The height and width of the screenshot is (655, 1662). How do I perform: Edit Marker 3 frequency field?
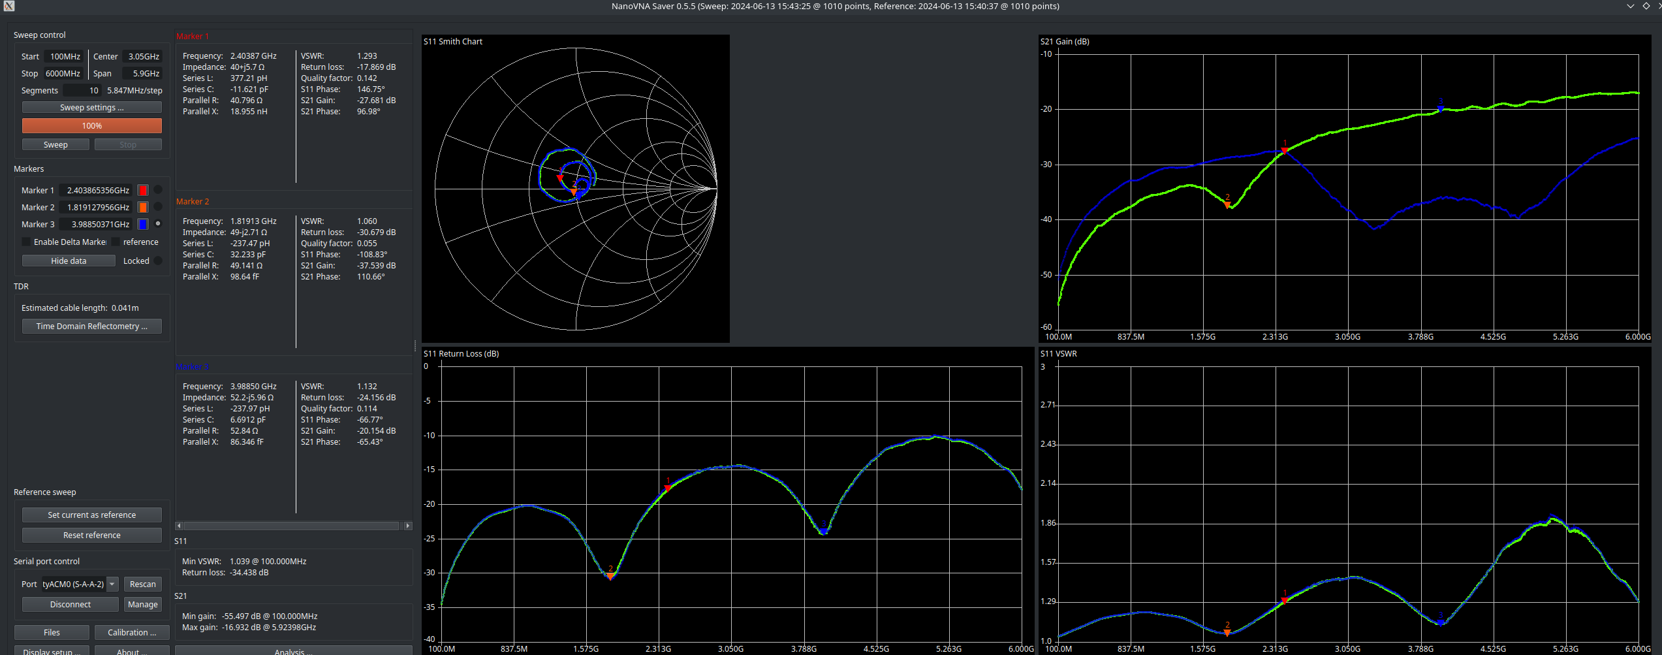click(x=96, y=224)
